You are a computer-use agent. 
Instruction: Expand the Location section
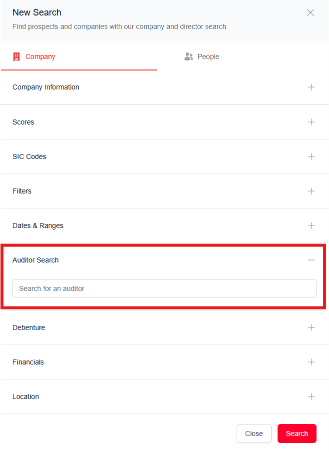click(x=312, y=396)
